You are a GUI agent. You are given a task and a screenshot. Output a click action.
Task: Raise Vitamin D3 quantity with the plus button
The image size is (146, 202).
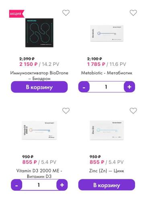[62, 185]
